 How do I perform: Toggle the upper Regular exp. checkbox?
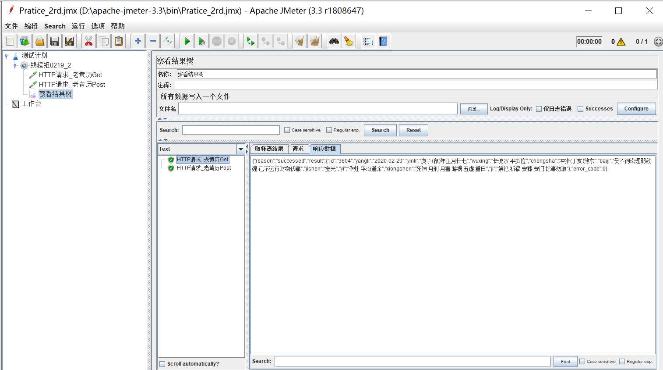click(x=329, y=130)
